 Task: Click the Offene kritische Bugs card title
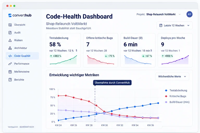point(99,38)
